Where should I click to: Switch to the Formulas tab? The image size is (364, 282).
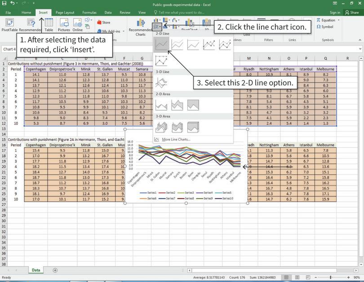click(89, 13)
